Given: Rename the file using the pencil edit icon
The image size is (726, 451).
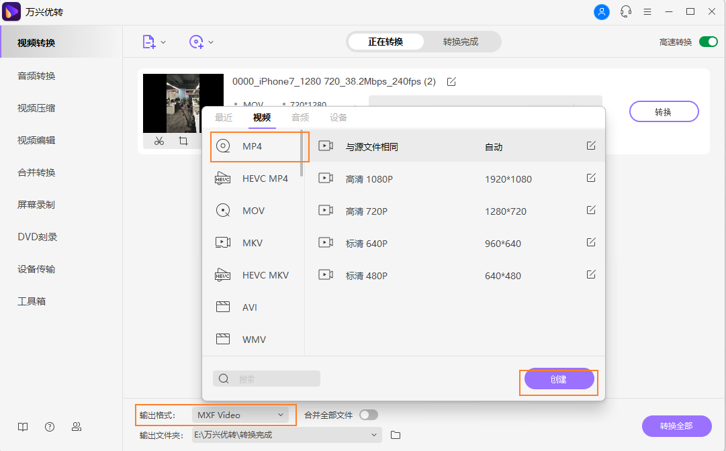Looking at the screenshot, I should coord(451,81).
